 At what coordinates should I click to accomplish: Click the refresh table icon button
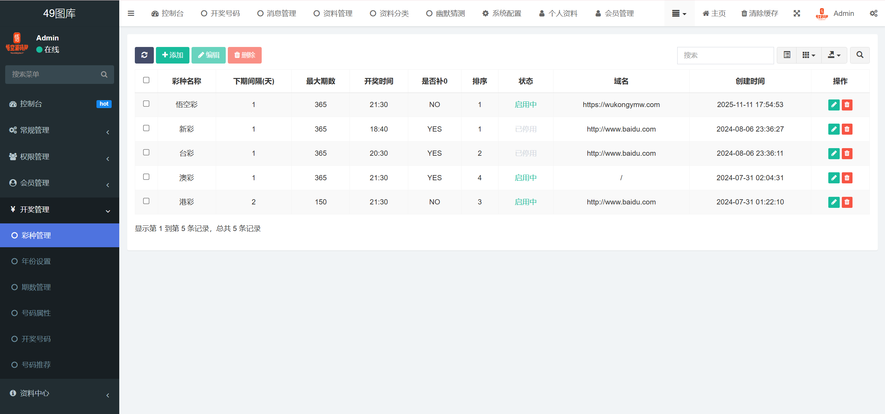144,55
